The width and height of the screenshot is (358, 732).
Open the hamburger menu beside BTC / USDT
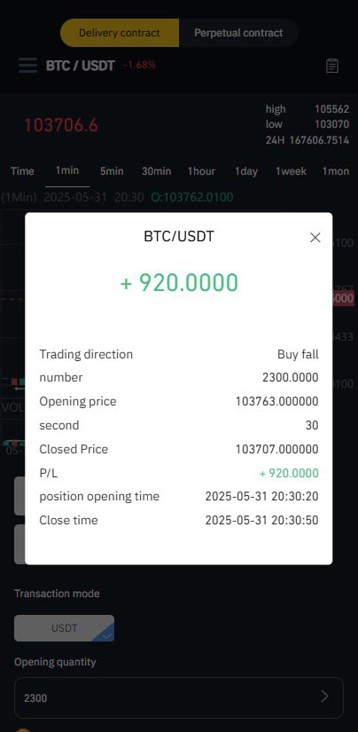coord(28,66)
